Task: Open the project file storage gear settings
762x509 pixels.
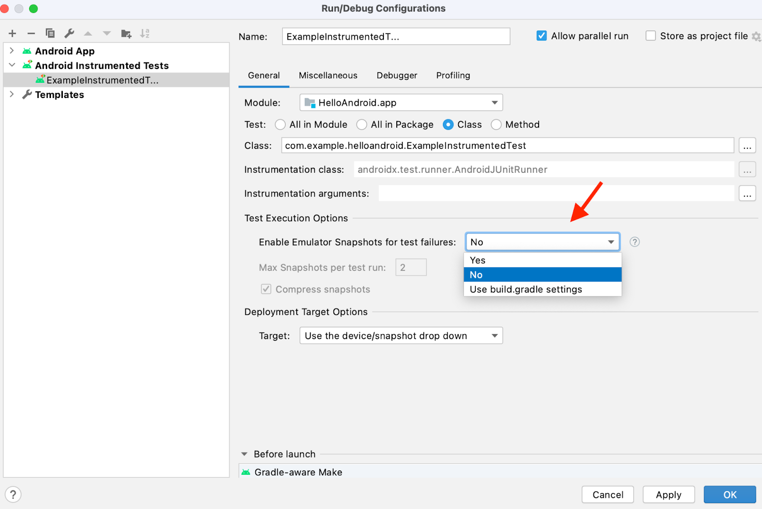Action: point(756,36)
